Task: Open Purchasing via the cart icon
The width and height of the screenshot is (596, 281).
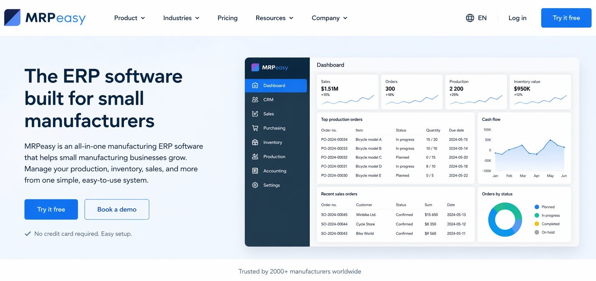Action: pos(255,128)
